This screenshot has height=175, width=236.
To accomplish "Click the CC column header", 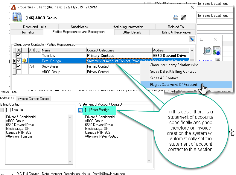I will pos(38,50).
